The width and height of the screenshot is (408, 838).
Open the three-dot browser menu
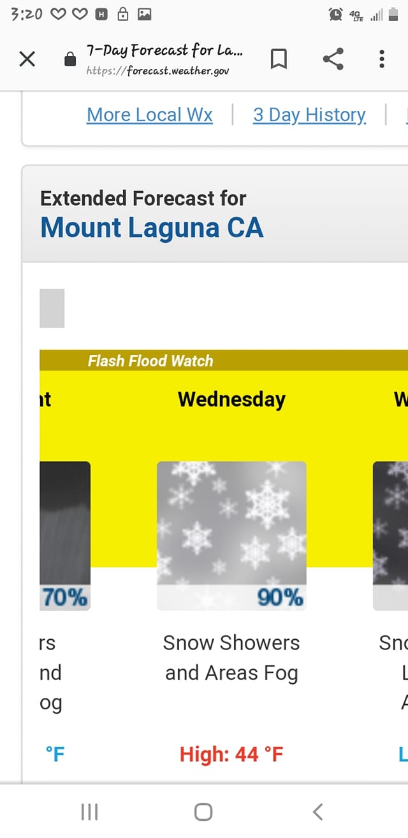pos(382,59)
